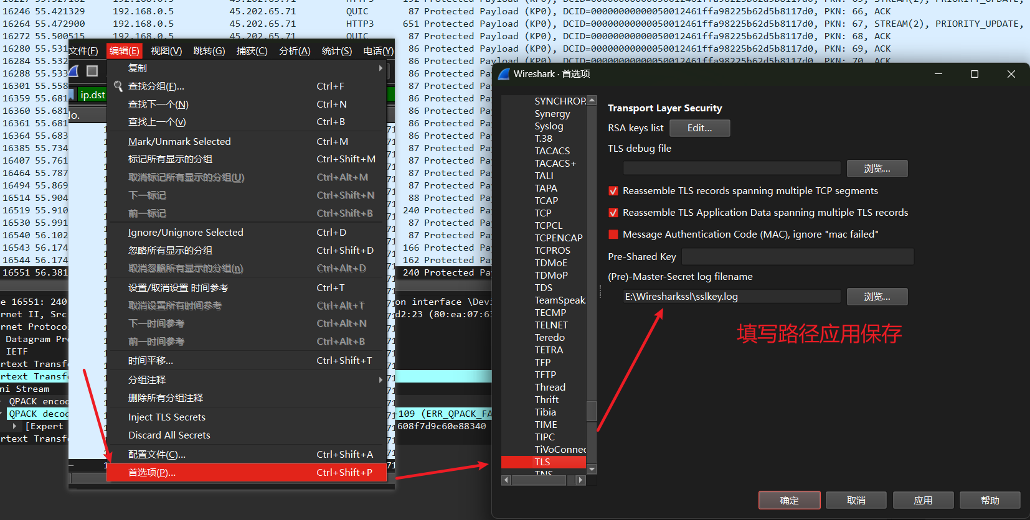Select Ignore/Unignore Selected menu entry
Image resolution: width=1030 pixels, height=520 pixels.
[247, 233]
